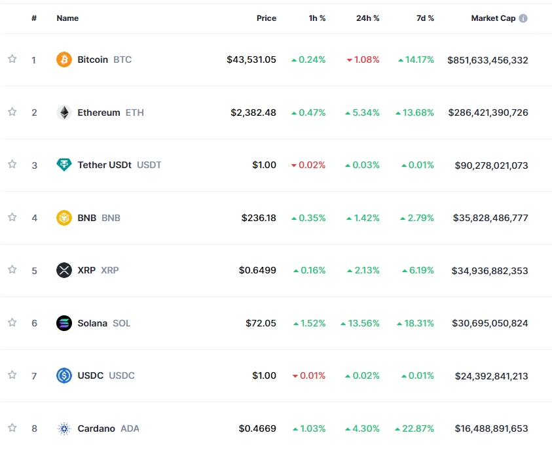
Task: Select the Tether USDt coin icon
Action: [64, 165]
